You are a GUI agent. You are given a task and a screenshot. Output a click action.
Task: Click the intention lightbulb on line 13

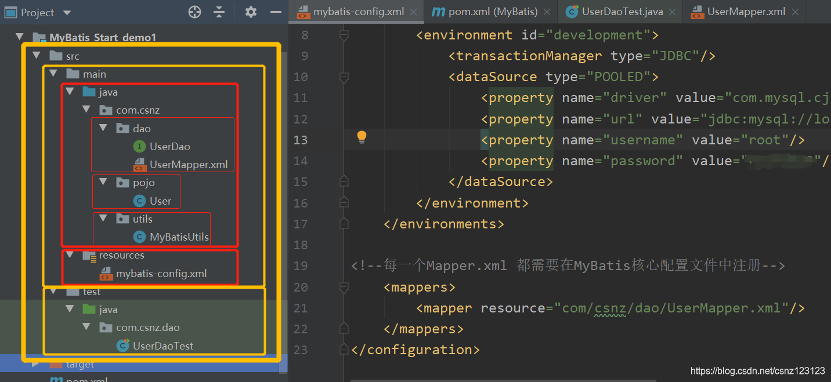pyautogui.click(x=362, y=137)
